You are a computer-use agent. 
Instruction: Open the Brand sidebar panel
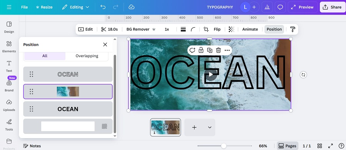click(x=9, y=86)
